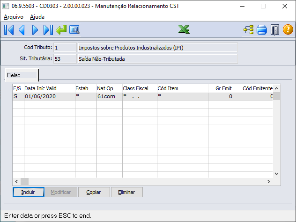
Task: Jump to the last record
Action: coord(48,30)
